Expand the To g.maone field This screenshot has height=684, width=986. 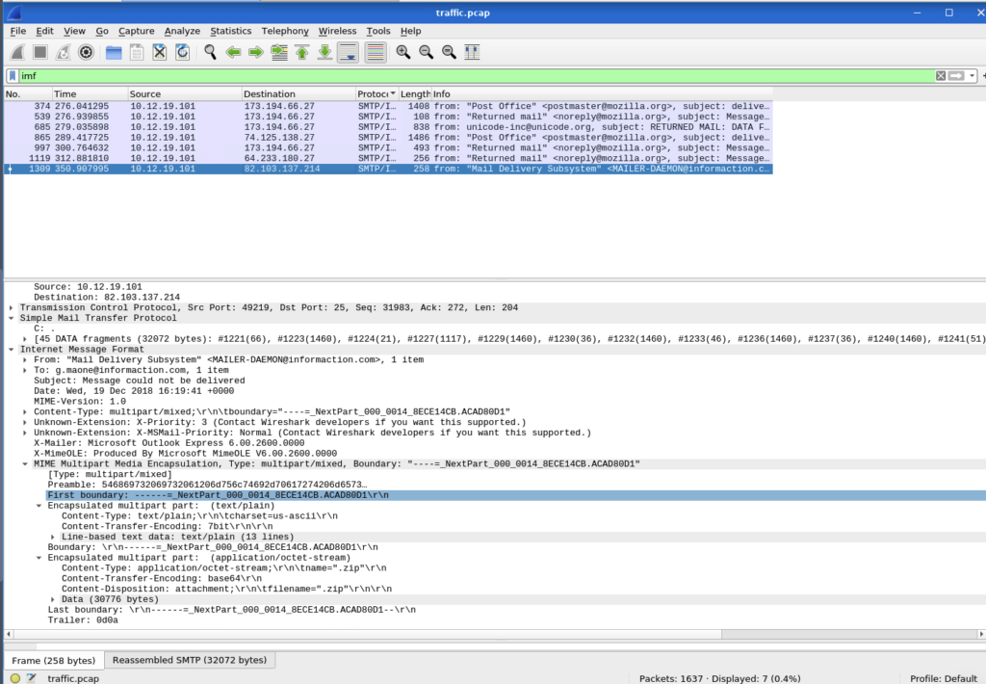(25, 371)
